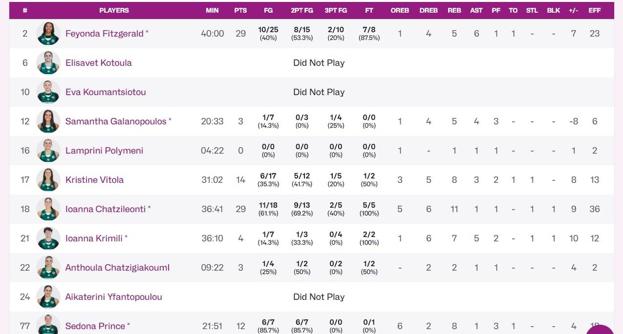Image resolution: width=623 pixels, height=334 pixels.
Task: Click the EFF column header
Action: tap(594, 10)
